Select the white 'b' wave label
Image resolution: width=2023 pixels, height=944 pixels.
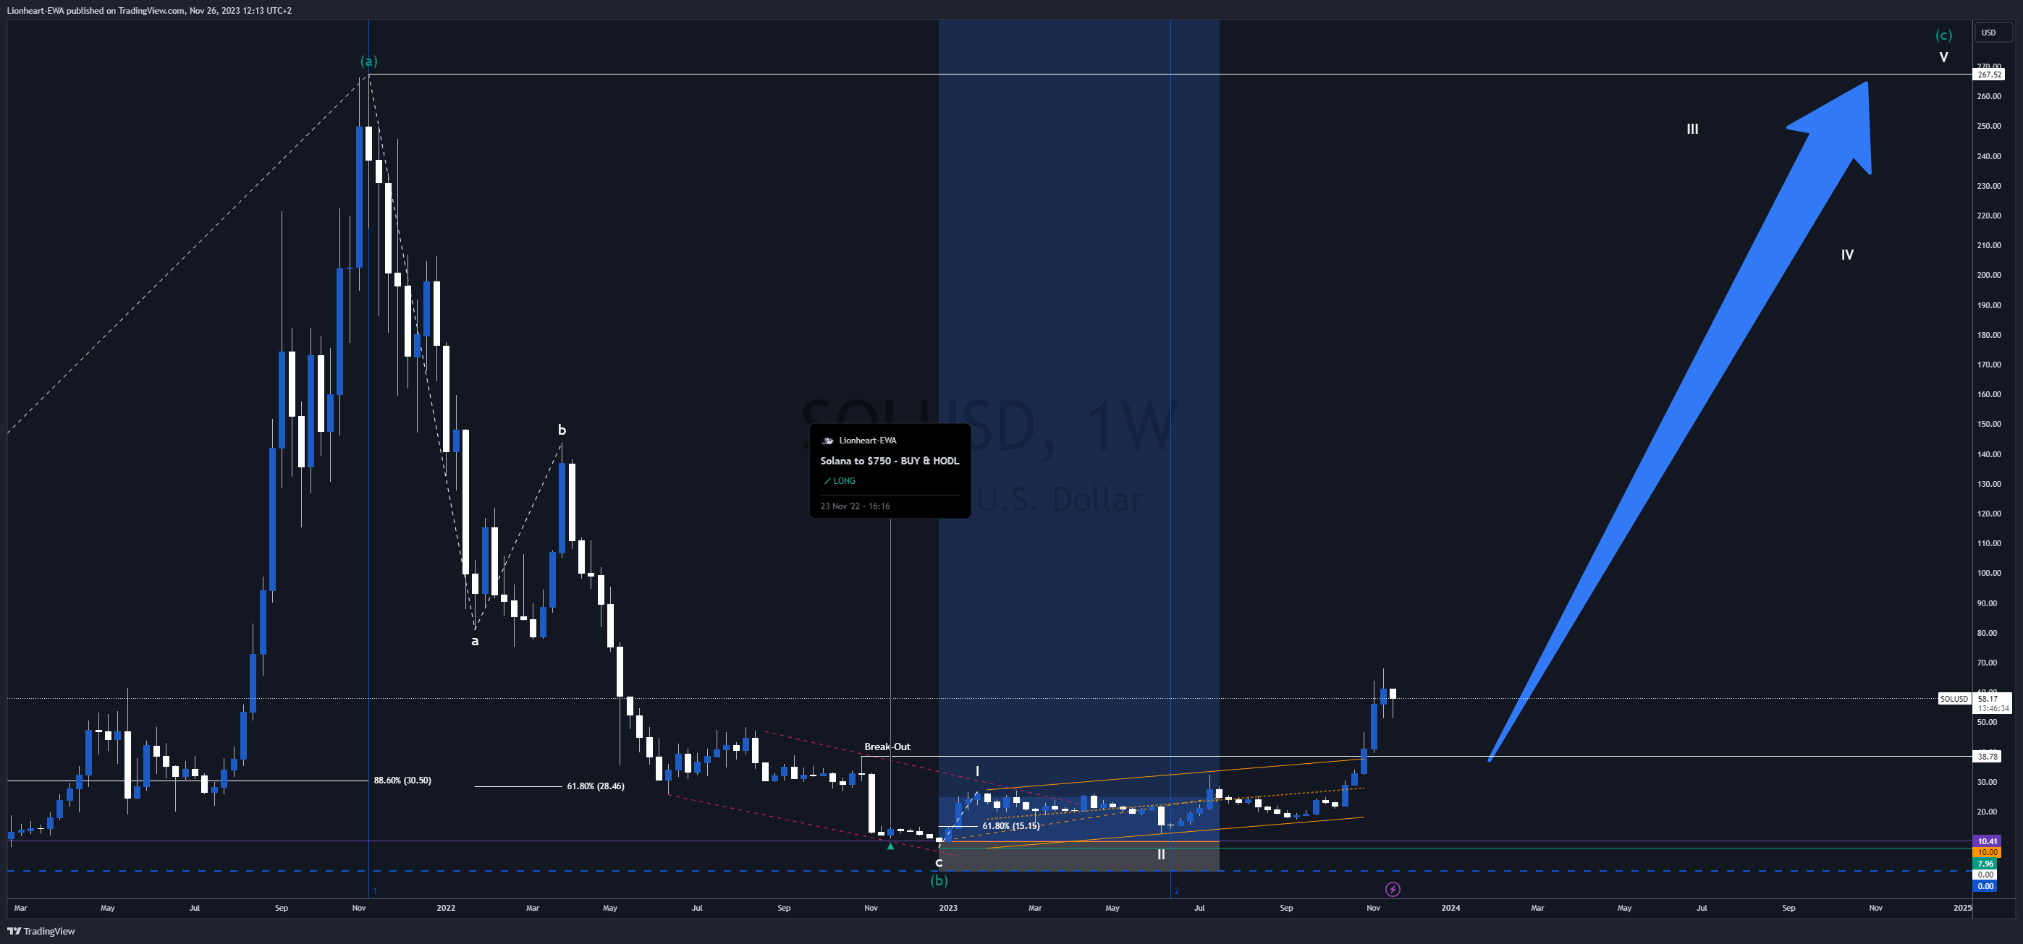tap(562, 430)
